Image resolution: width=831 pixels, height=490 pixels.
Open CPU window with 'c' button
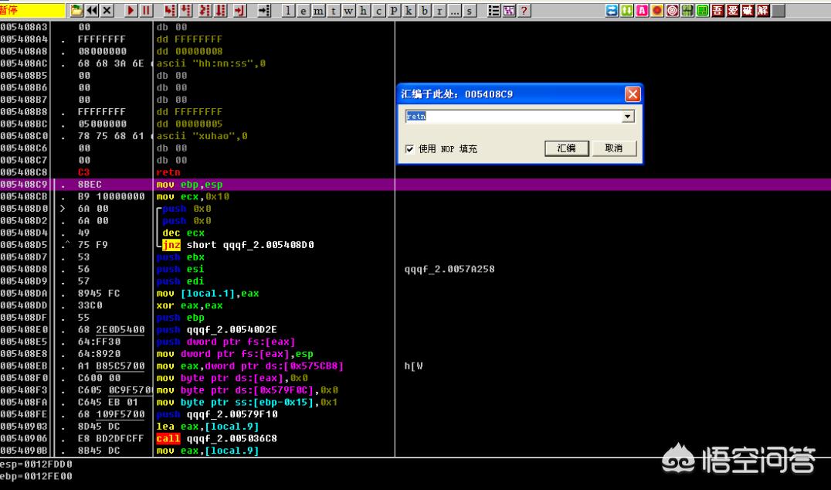379,11
